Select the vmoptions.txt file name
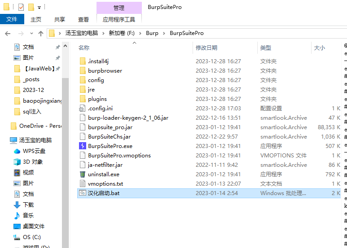Image resolution: width=347 pixels, height=248 pixels. 105,184
